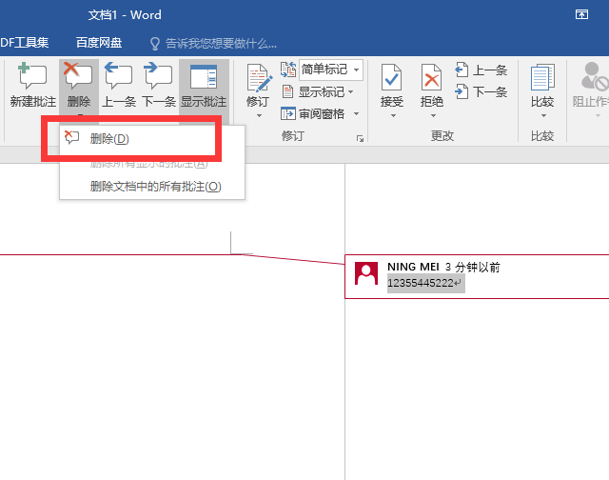Go to next change (下一条) in 更改 group
Viewport: 609px width, 480px height.
(x=481, y=92)
